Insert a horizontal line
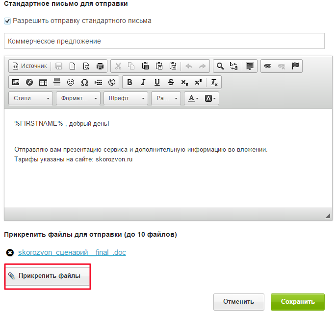 (x=57, y=82)
